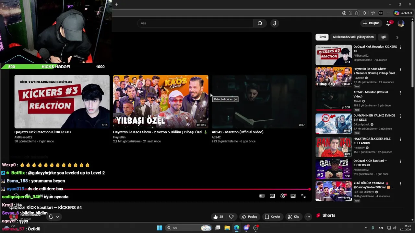Screen dimensions: 415x233
Task: Open options for QaQazzi Kick Reaction sidebar video
Action: click(401, 47)
